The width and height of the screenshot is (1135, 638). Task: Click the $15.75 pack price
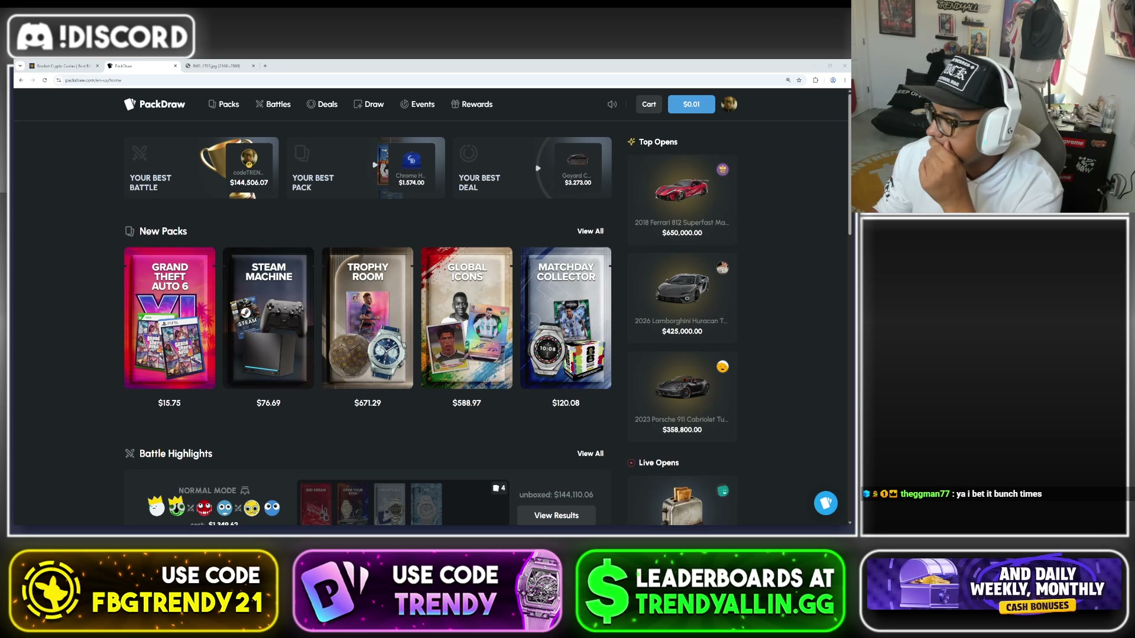[169, 403]
